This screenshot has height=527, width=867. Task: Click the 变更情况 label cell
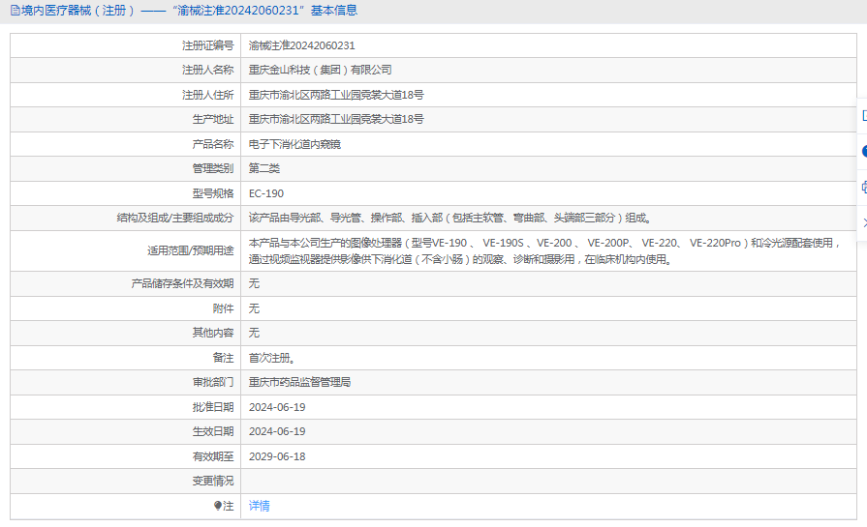pyautogui.click(x=126, y=482)
